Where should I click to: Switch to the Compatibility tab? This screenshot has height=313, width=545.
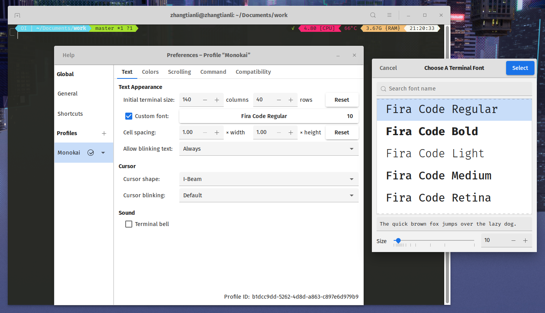pos(253,72)
